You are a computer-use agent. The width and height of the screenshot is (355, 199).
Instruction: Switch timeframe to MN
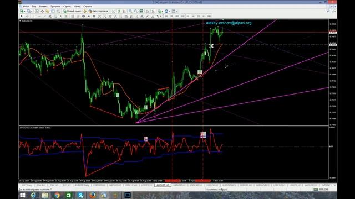pyautogui.click(x=209, y=16)
